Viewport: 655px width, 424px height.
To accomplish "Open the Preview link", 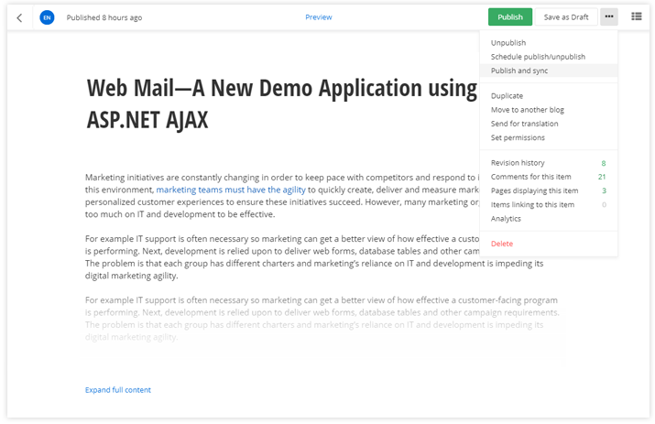I will pos(318,17).
